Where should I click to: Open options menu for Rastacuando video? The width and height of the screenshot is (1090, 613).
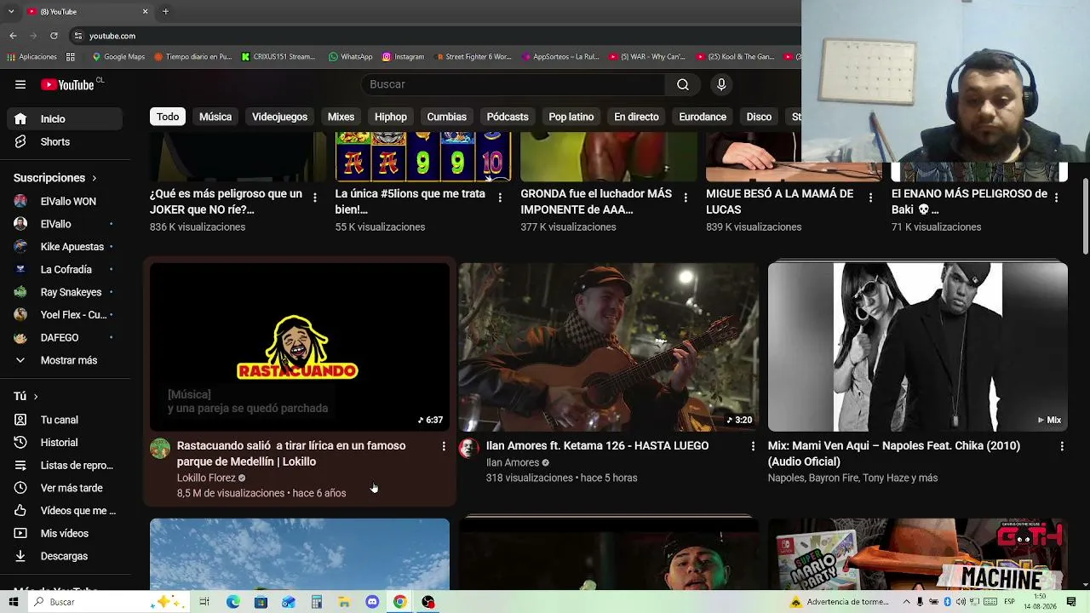(x=444, y=446)
